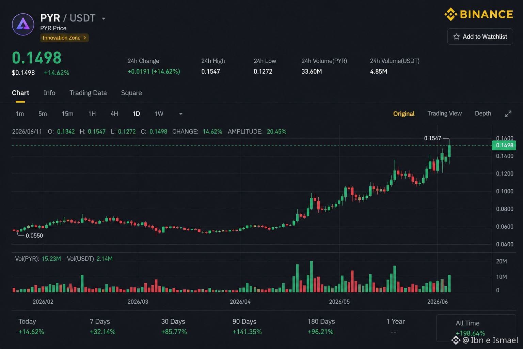Viewport: 523px width, 349px height.
Task: Expand more time interval options arrow
Action: click(181, 114)
